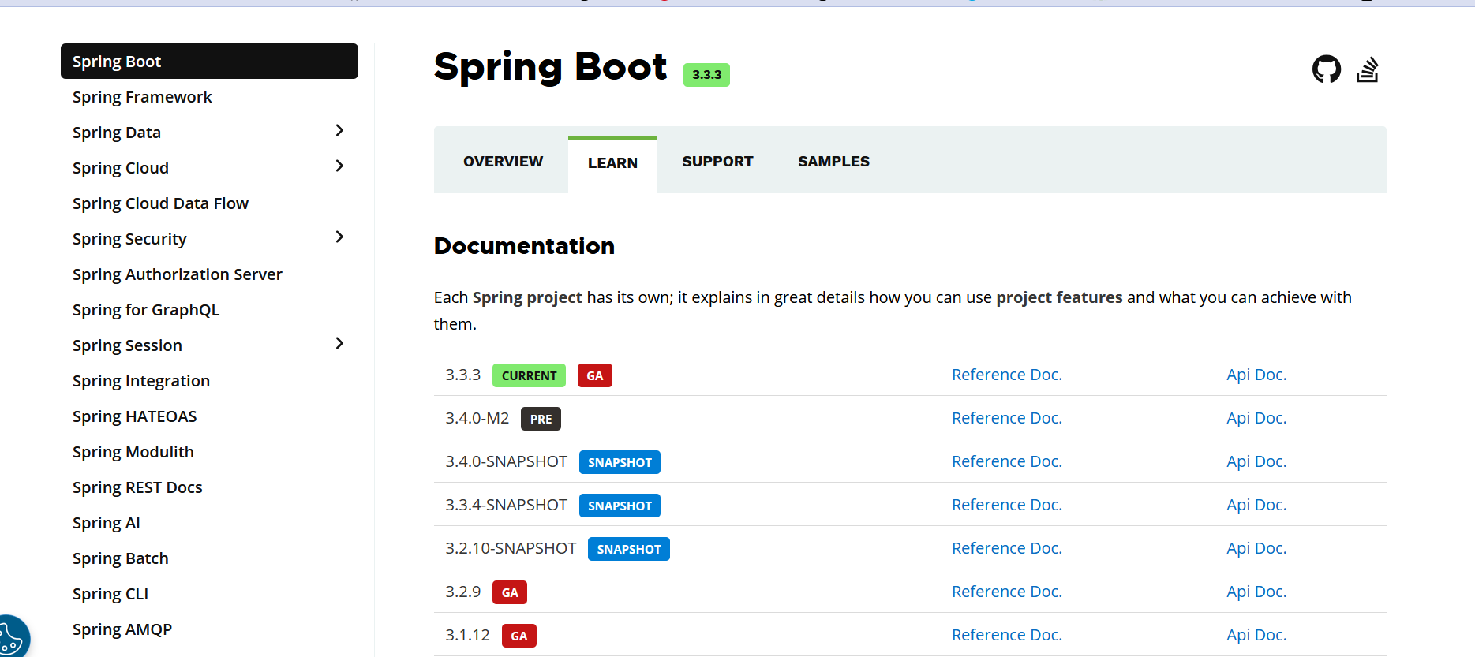This screenshot has width=1475, height=657.
Task: Open Spring Integration project
Action: pos(141,381)
